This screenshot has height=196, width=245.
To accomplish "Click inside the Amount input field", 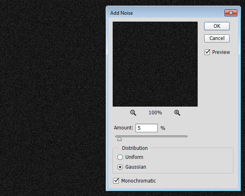I will click(x=147, y=128).
